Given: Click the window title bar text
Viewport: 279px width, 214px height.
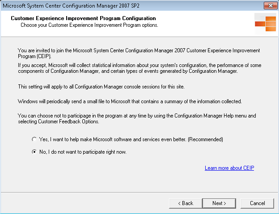Looking at the screenshot, I should point(71,6).
